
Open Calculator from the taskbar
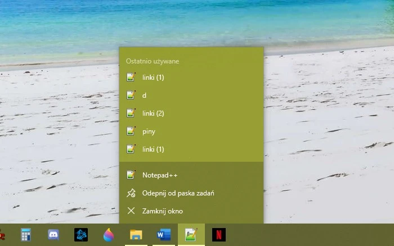25,235
